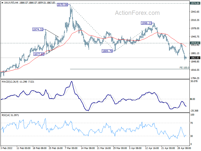Click the 3 Feb 2022 date label
The image size is (201, 151).
click(x=7, y=148)
